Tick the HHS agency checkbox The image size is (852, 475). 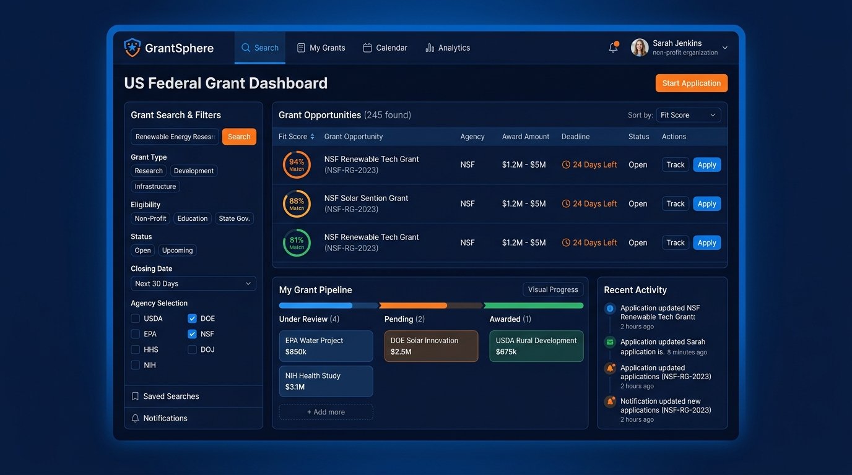[135, 349]
